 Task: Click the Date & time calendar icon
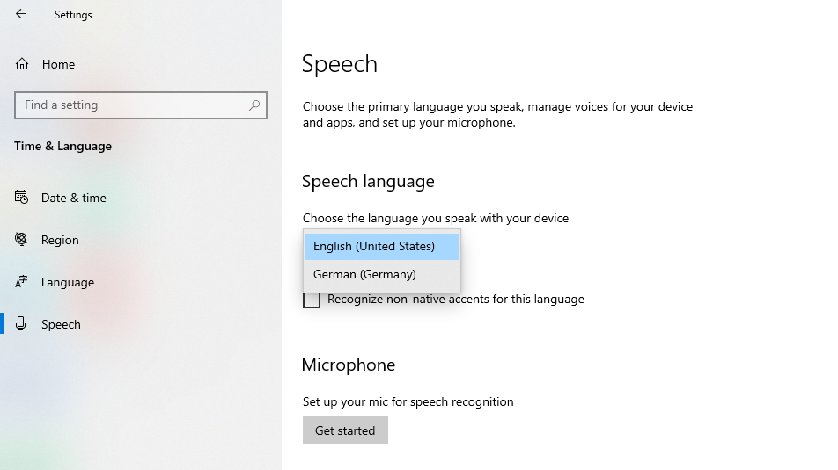22,198
